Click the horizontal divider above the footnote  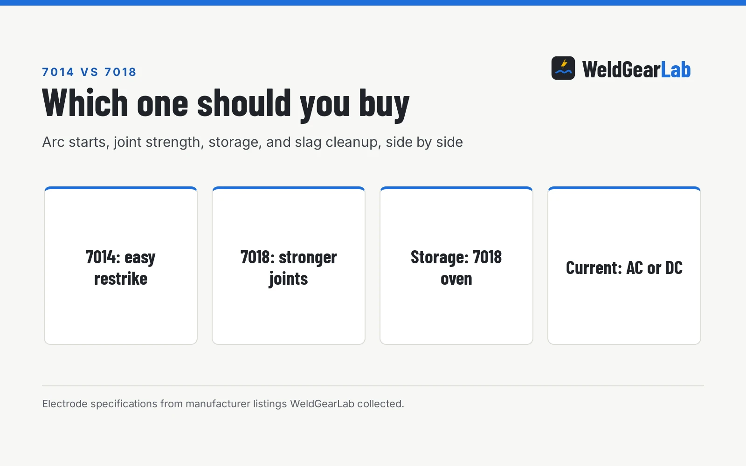pos(373,386)
